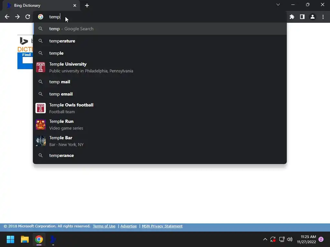This screenshot has width=330, height=247.
Task: Open the Extensions puzzle icon
Action: point(292,17)
